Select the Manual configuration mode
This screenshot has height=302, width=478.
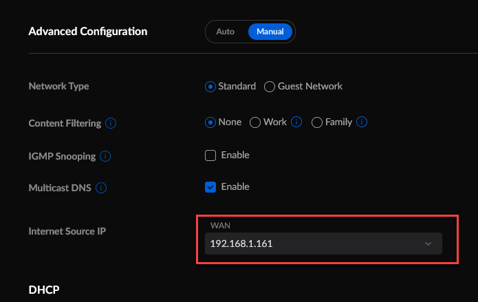(270, 32)
